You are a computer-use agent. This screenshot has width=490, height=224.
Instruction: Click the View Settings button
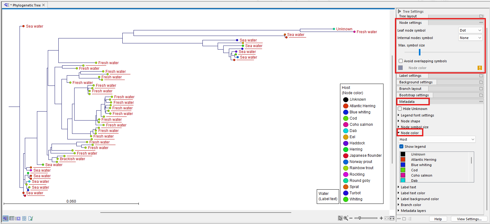(469, 219)
